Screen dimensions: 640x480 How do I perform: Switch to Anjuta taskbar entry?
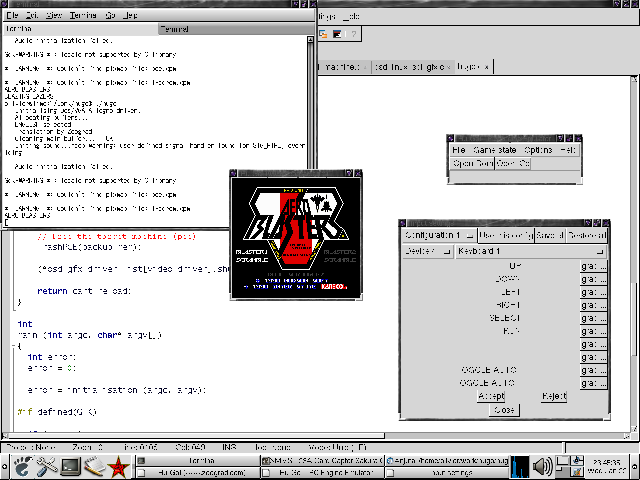[x=447, y=461]
